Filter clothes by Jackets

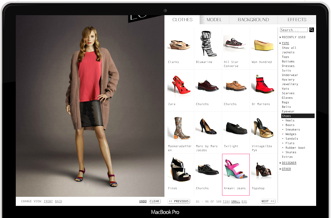coord(288,52)
